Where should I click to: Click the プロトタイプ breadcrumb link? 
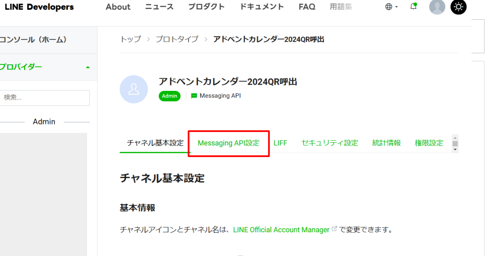coord(177,39)
